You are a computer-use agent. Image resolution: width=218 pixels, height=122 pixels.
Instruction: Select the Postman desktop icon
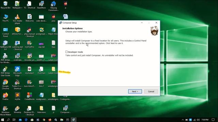42,70
